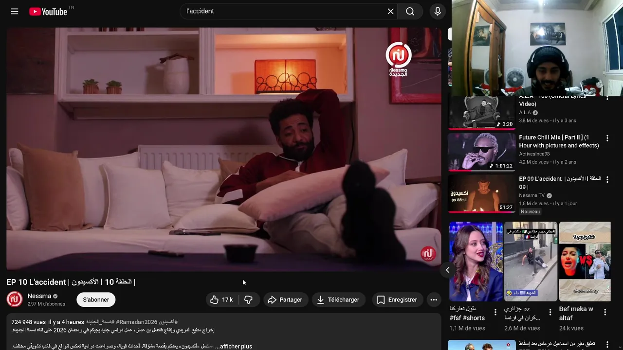
Task: Open options for Bef meka w altaf
Action: 605,313
